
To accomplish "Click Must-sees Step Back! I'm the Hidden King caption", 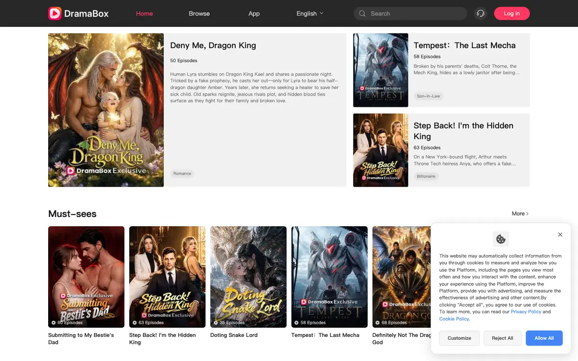I will (x=162, y=338).
